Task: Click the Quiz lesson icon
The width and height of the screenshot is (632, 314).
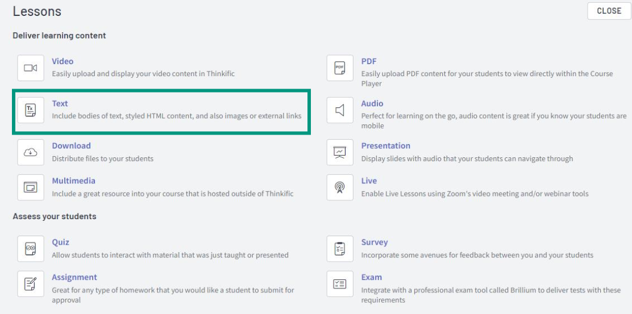Action: [31, 249]
